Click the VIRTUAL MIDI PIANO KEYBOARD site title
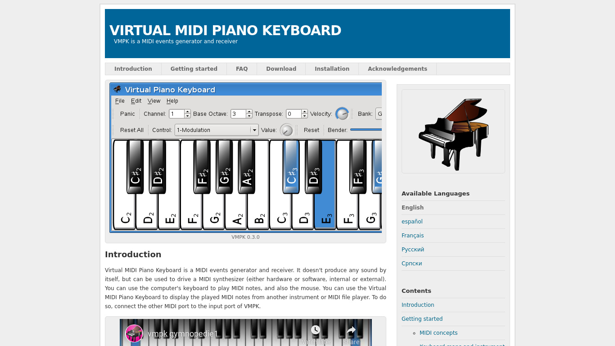Image resolution: width=615 pixels, height=346 pixels. pos(225,31)
